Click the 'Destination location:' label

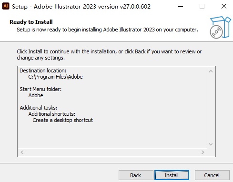43,71
